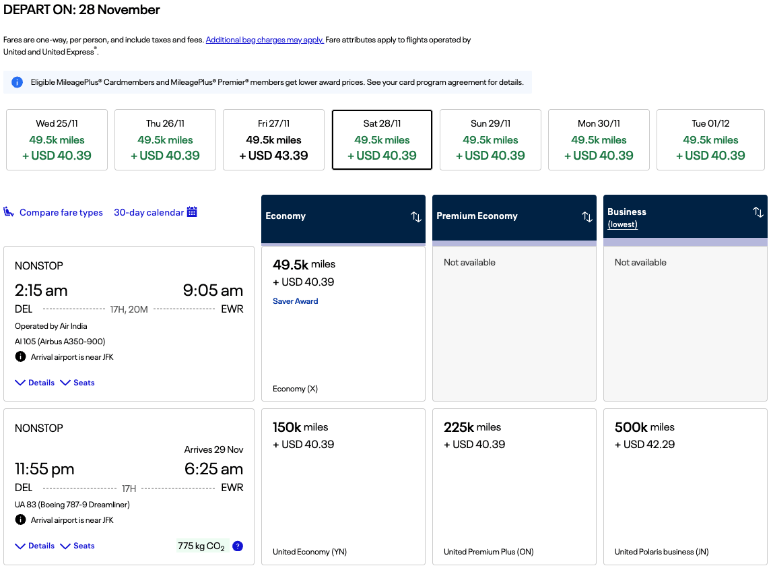Select the Wed 25/11 date tab
The image size is (771, 570).
click(57, 139)
